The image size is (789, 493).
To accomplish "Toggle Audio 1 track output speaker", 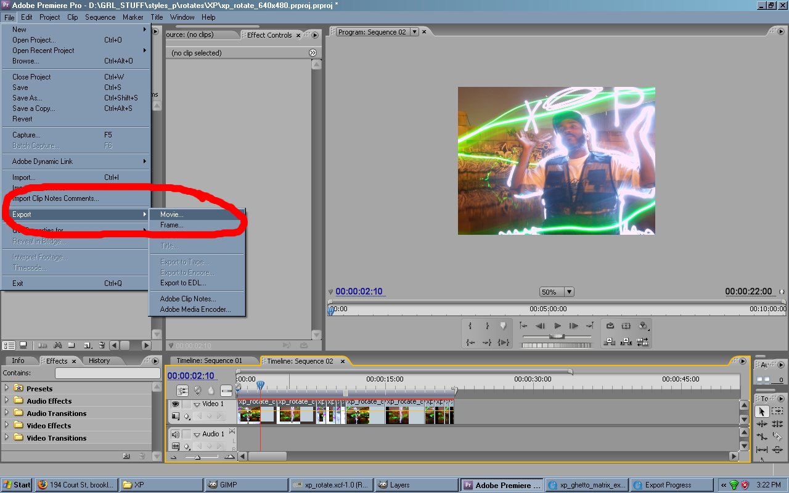I will click(x=176, y=434).
